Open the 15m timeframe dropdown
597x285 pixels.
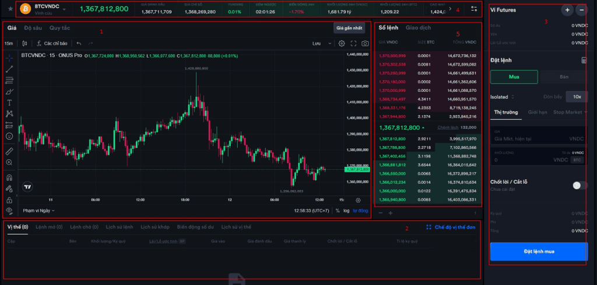tap(8, 43)
